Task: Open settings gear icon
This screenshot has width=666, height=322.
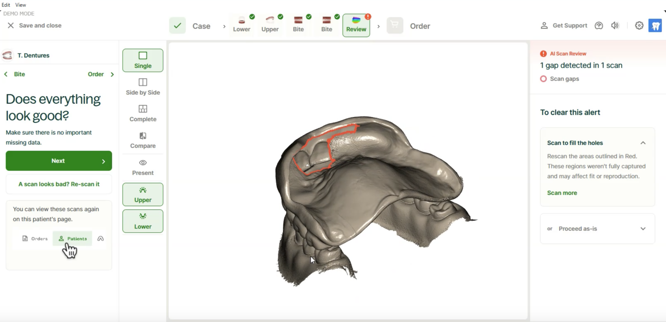Action: pyautogui.click(x=639, y=25)
